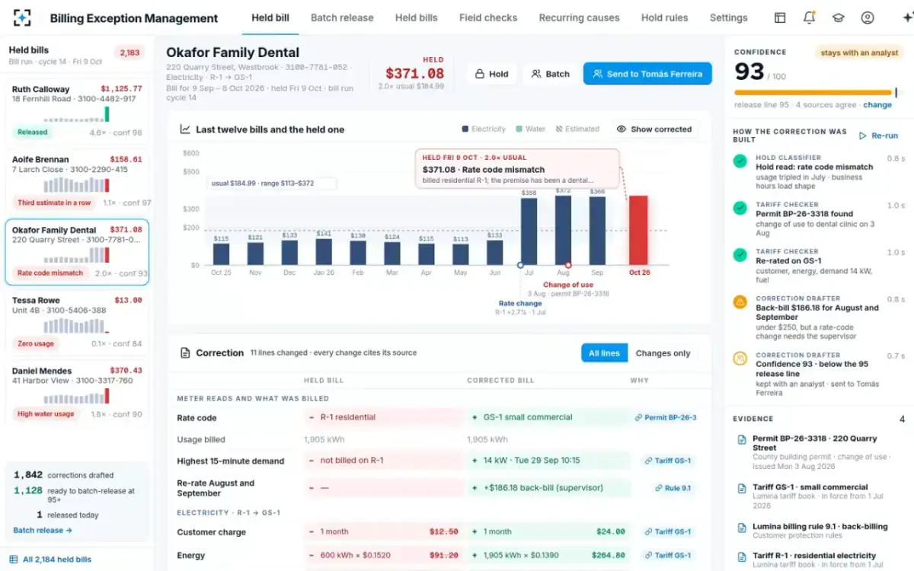Open the Batch release tab
914x571 pixels.
click(342, 18)
